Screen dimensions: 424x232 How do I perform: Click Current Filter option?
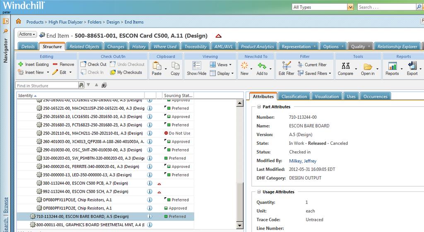[x=312, y=65]
